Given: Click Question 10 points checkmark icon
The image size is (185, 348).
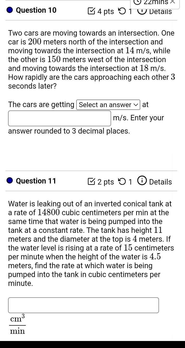Looking at the screenshot, I should pos(91,11).
